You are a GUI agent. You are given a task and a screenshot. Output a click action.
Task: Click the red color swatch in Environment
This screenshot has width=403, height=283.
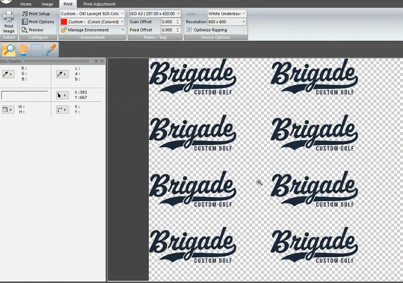(x=64, y=22)
